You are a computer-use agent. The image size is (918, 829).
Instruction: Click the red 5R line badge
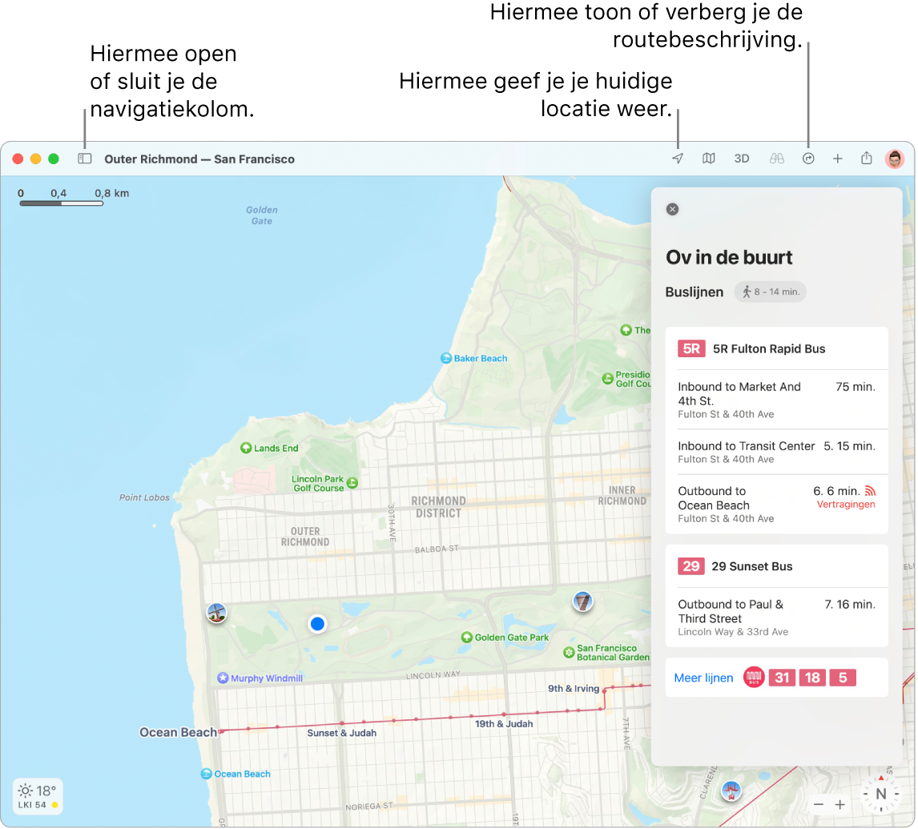tap(691, 348)
